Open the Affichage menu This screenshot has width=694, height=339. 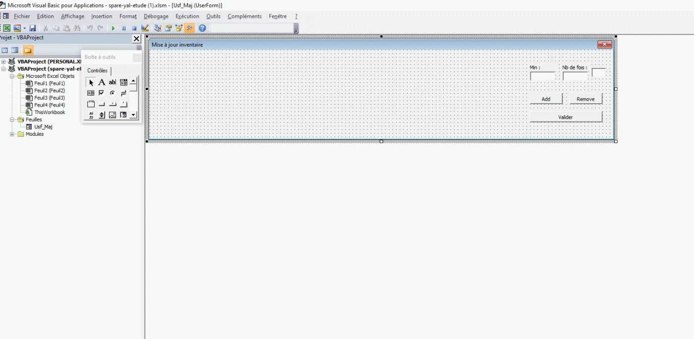pos(72,16)
